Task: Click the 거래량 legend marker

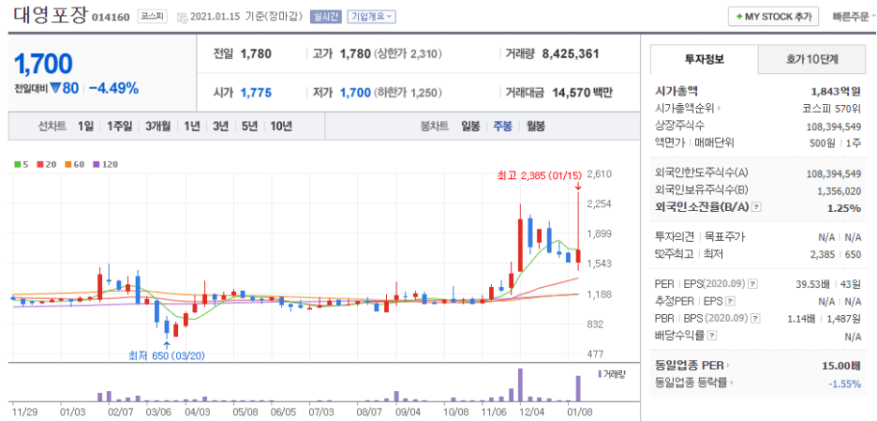Action: (600, 374)
